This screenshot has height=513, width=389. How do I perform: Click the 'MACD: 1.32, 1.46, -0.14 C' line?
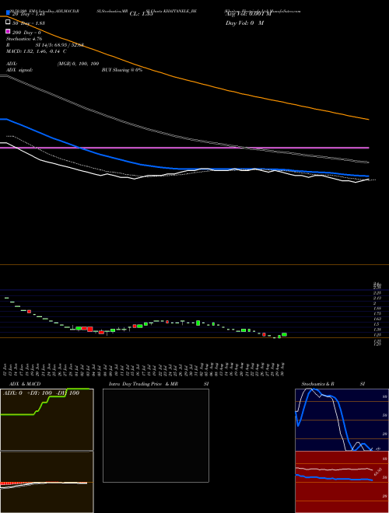36,51
